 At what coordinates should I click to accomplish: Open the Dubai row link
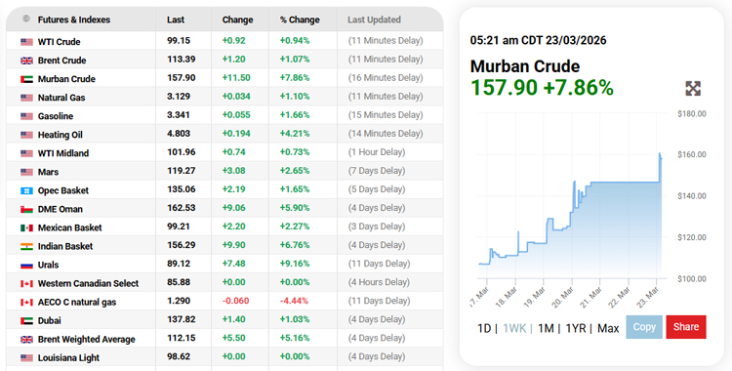point(49,320)
